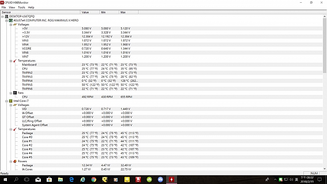Click the Intel Core i7 Voltages icon
This screenshot has height=184, width=327.
[x=15, y=105]
